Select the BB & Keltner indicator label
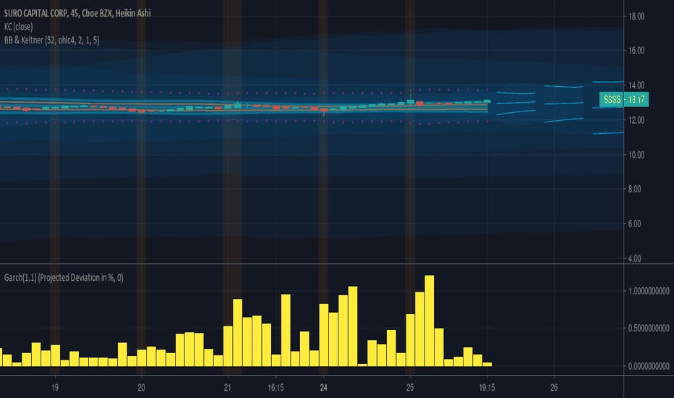Image resolution: width=674 pixels, height=398 pixels. [x=51, y=40]
